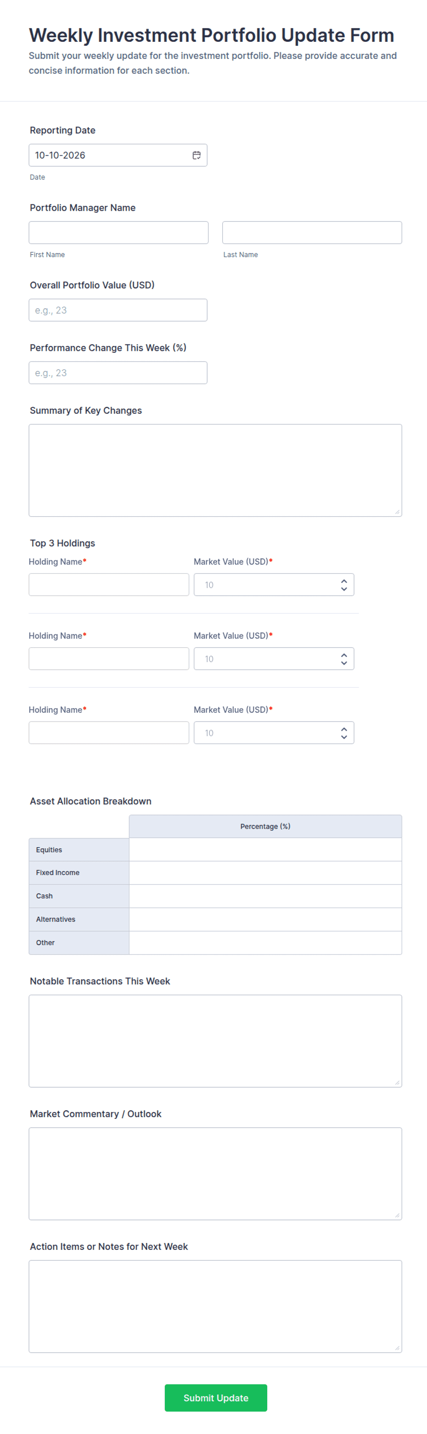Click the Percentage (%) column header
The height and width of the screenshot is (1434, 427).
pos(265,827)
